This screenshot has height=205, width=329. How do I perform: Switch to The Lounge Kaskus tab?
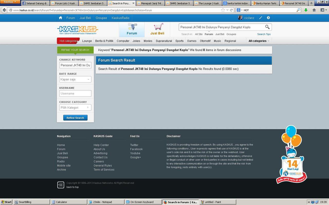tap(208, 3)
